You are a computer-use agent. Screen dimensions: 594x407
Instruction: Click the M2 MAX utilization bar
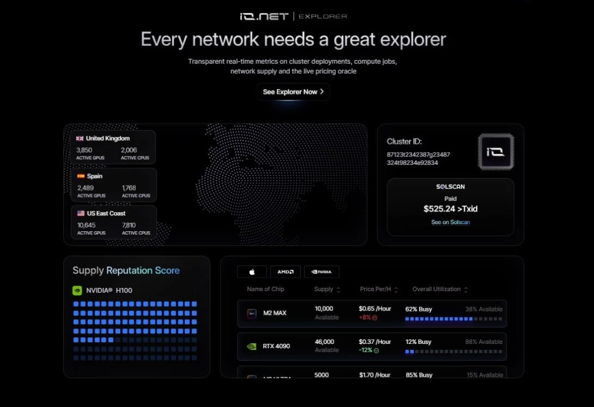[454, 319]
